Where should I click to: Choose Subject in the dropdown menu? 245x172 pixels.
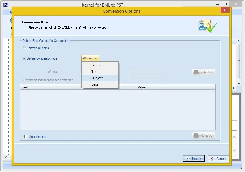[x=100, y=78]
